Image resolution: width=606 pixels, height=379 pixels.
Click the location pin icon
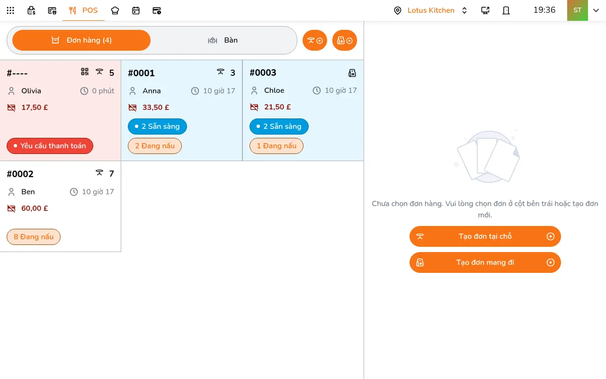pos(398,10)
